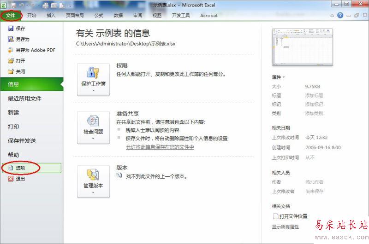Click the 今天 12:32 modified time
Image resolution: width=369 pixels, height=244 pixels.
[x=316, y=137]
